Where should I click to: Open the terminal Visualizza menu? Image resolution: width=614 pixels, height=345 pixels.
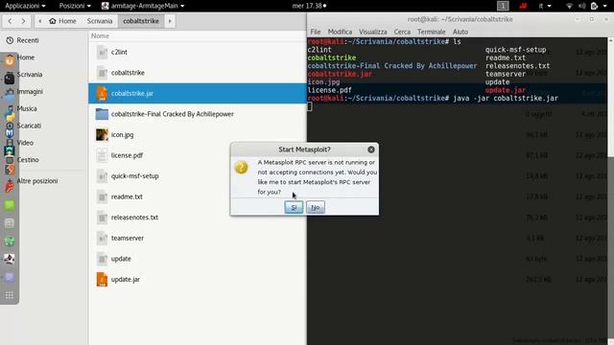coord(373,32)
